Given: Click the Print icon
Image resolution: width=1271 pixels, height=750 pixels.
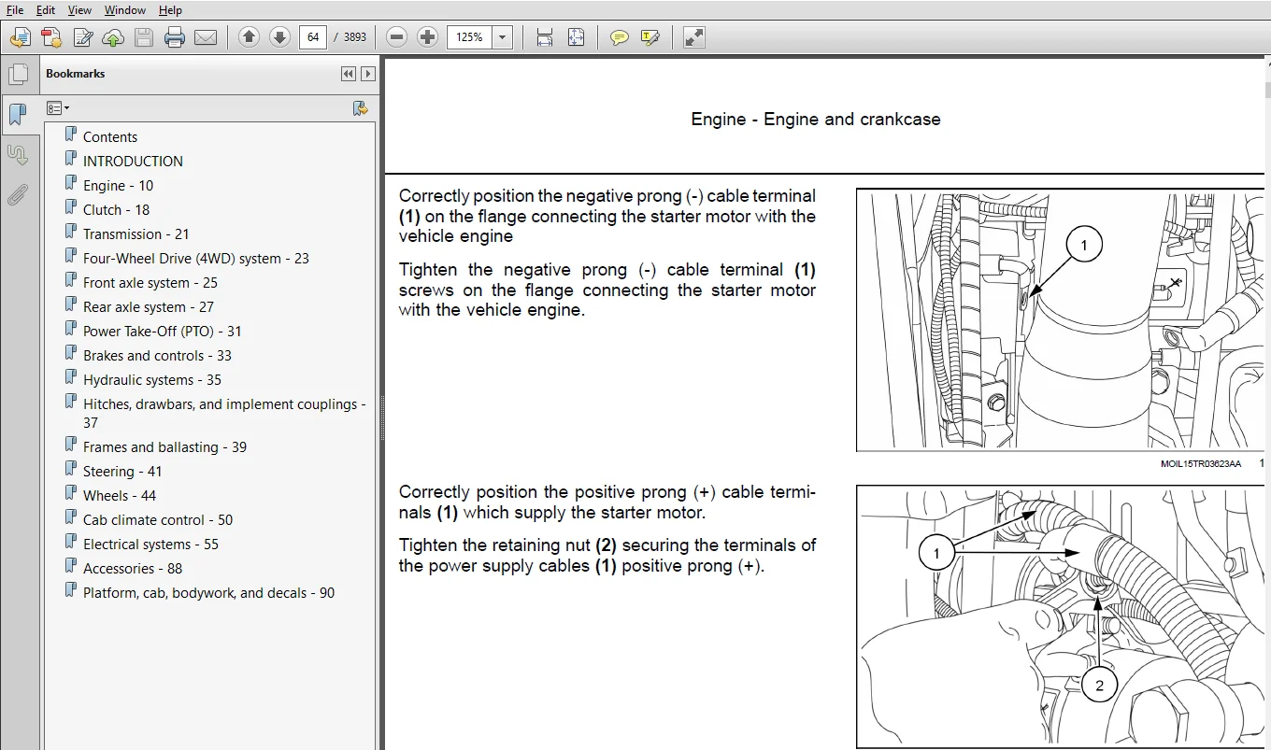Looking at the screenshot, I should 175,37.
